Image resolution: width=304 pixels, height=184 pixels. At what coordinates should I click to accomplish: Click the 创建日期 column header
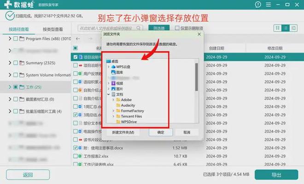[x=216, y=48]
